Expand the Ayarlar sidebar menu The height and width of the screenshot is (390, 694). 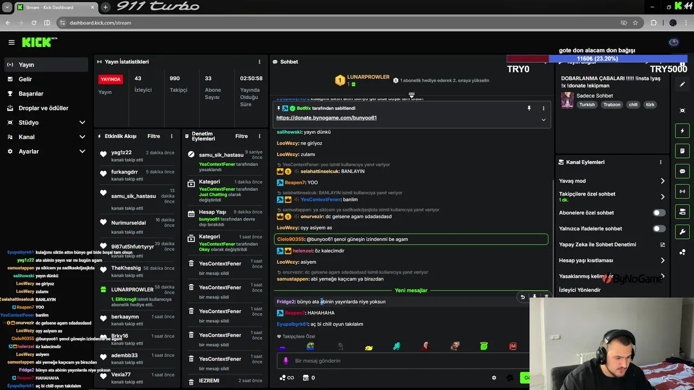pyautogui.click(x=46, y=152)
